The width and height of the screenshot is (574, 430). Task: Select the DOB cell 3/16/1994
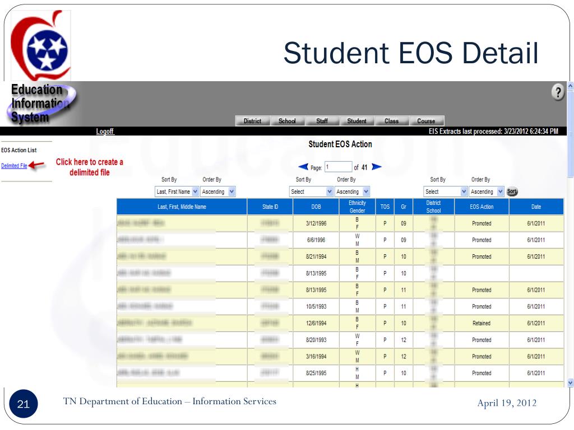pyautogui.click(x=316, y=357)
